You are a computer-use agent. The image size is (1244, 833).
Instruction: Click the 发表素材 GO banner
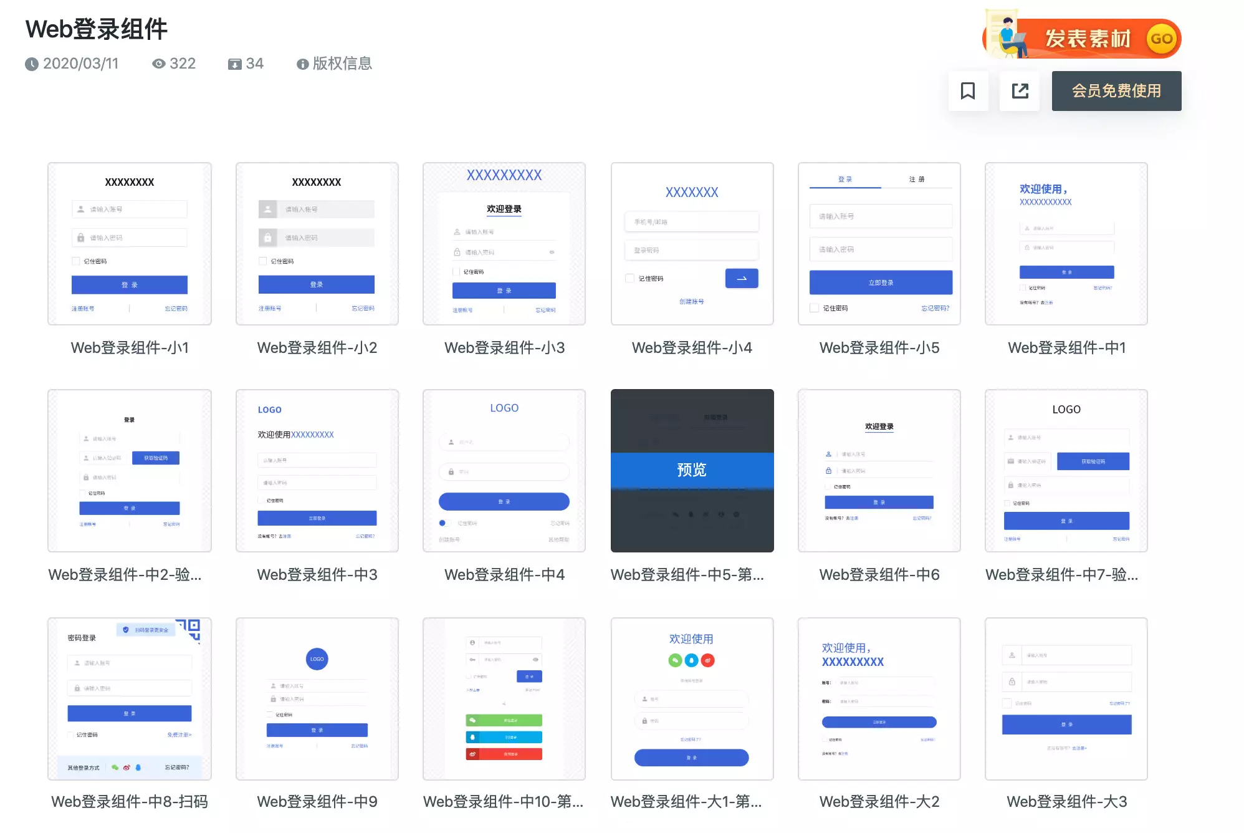pyautogui.click(x=1083, y=38)
